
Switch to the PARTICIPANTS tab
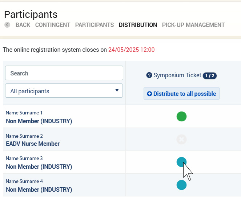point(95,25)
